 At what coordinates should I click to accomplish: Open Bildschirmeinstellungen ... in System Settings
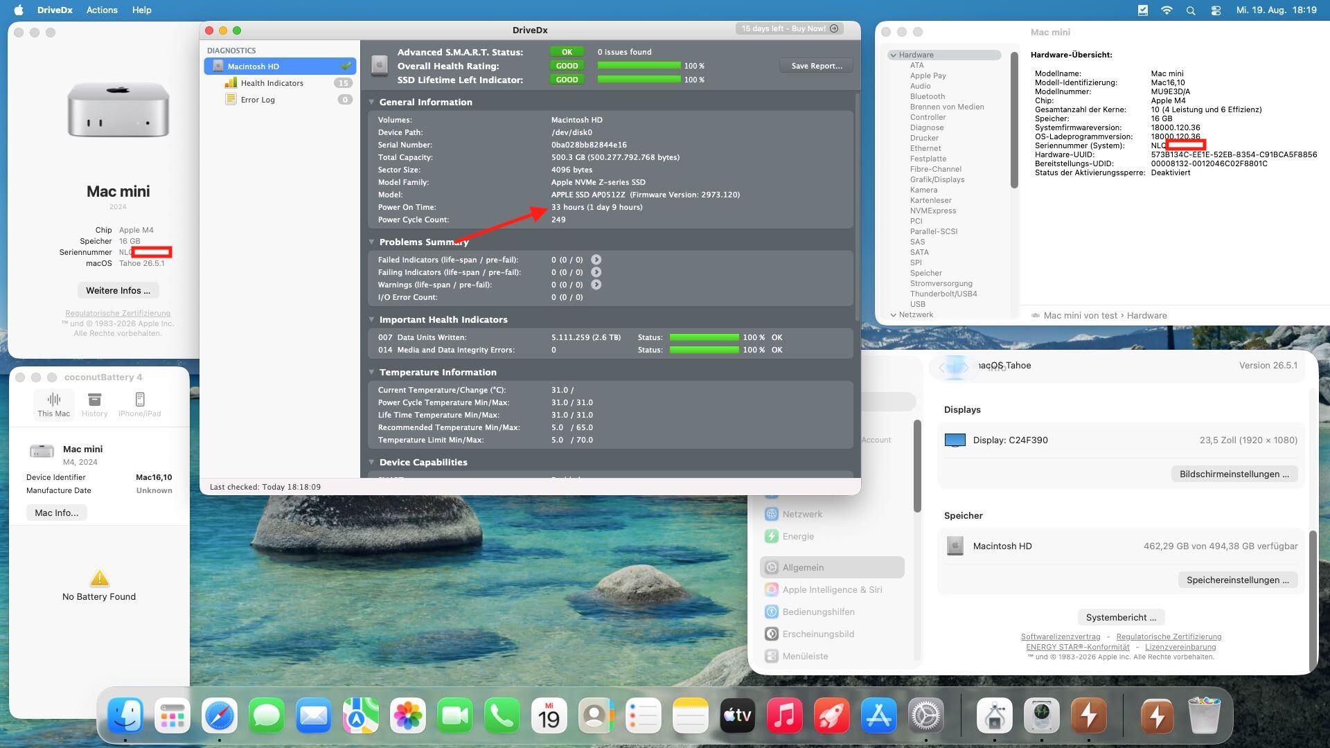(x=1234, y=474)
